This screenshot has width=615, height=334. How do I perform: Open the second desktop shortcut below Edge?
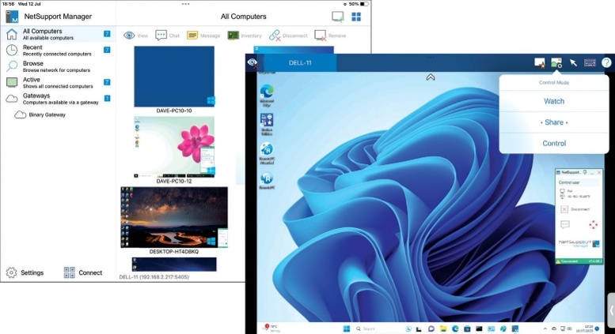pyautogui.click(x=267, y=125)
